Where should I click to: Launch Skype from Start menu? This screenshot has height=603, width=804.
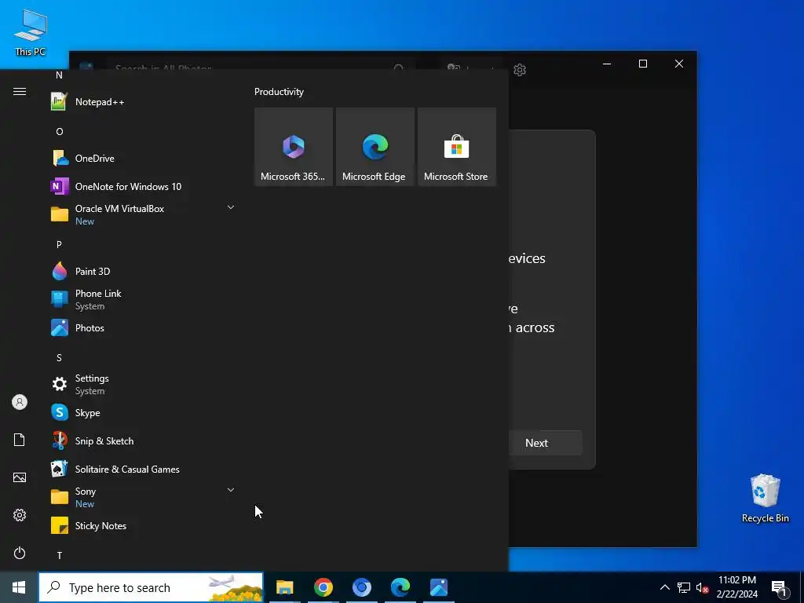coord(141,413)
